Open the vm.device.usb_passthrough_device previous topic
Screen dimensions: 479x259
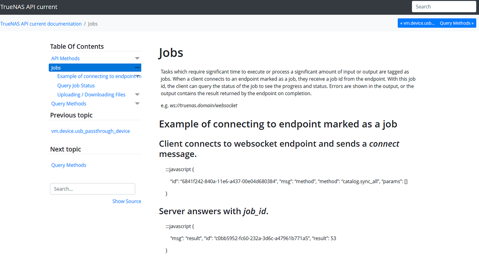(91, 131)
